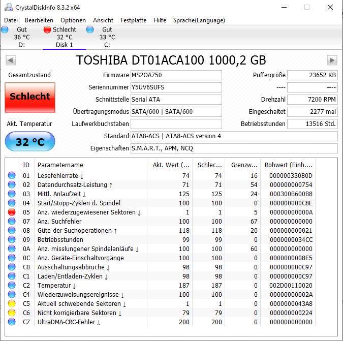Image resolution: width=343 pixels, height=341 pixels.
Task: Click the ID column header
Action: [x=26, y=165]
